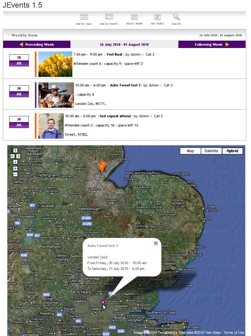Viewport: 251px width, 336px height.
Task: Click London Zoo2 text in map bubble
Action: [97, 257]
